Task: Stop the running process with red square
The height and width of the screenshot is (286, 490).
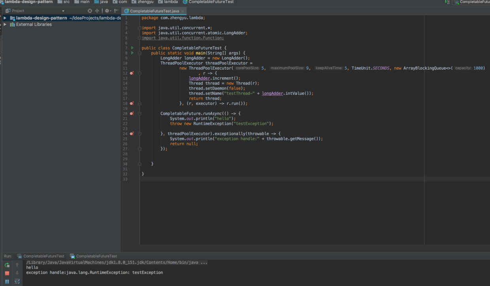Action: (x=7, y=273)
